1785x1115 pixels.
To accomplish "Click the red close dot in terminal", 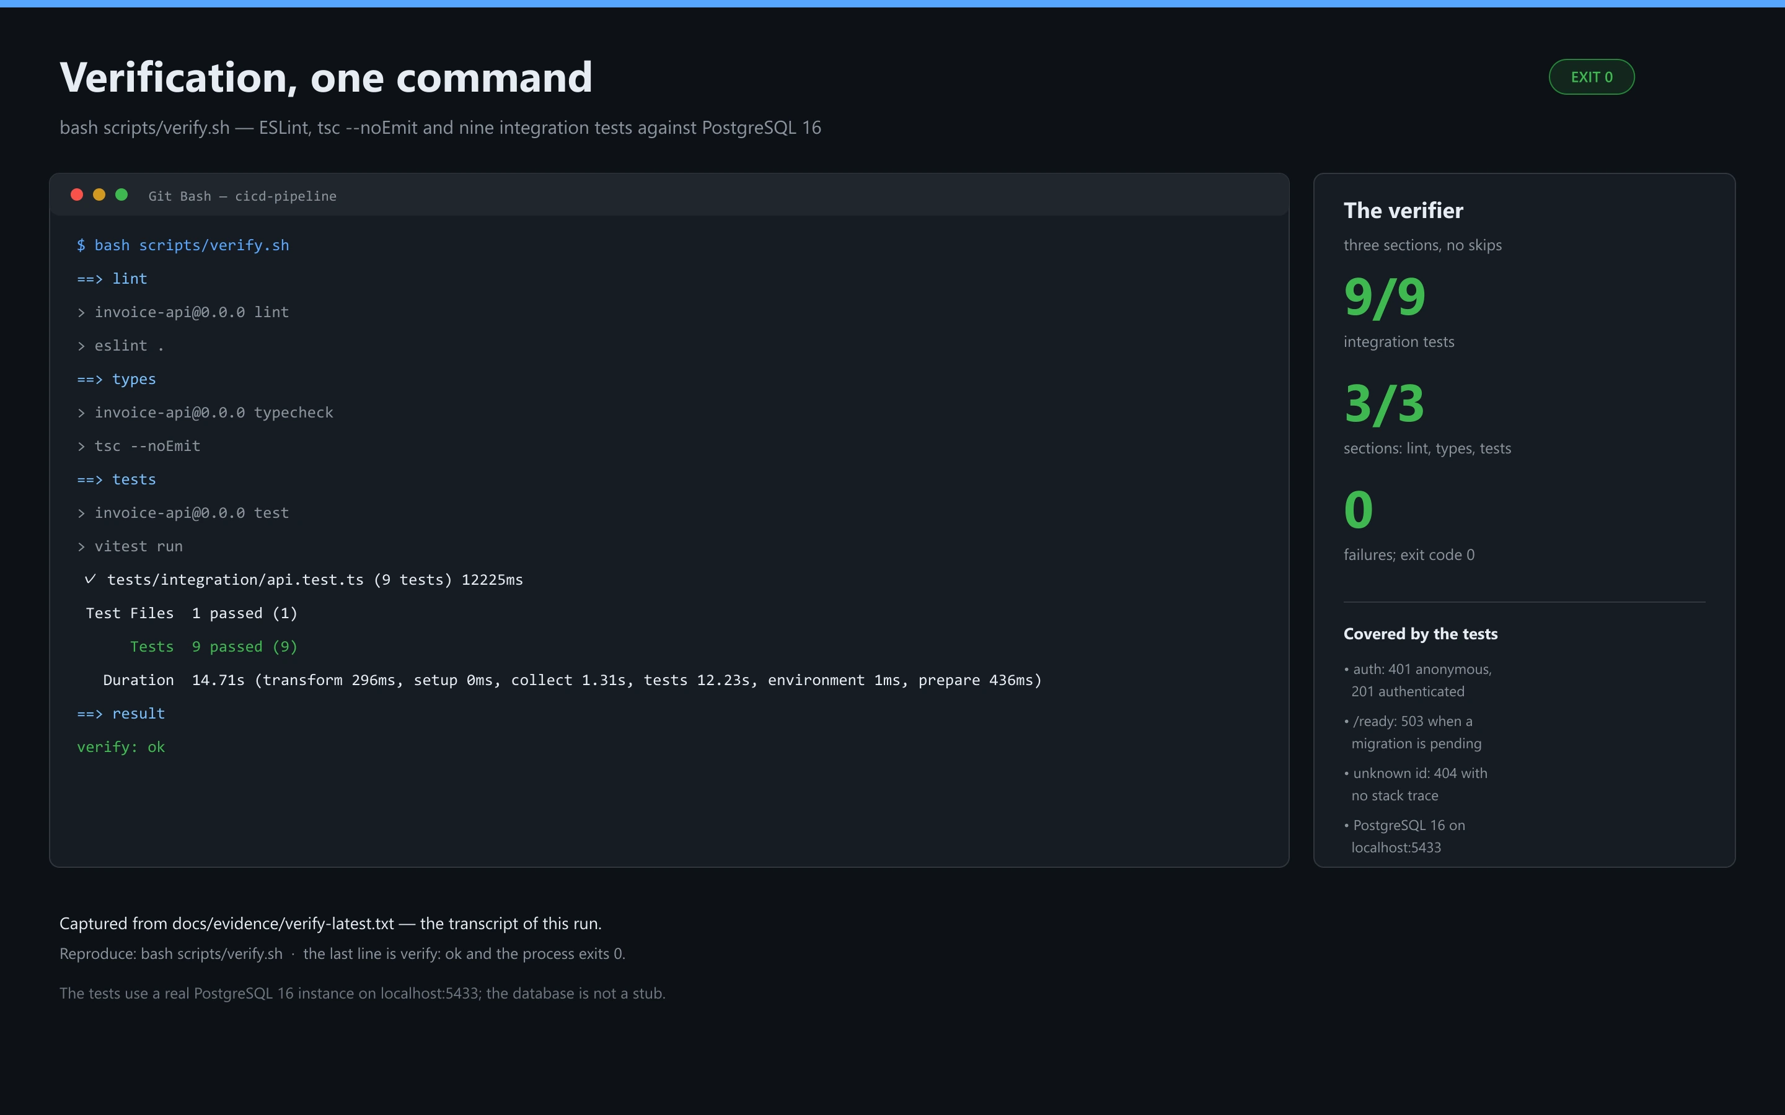I will pos(77,195).
